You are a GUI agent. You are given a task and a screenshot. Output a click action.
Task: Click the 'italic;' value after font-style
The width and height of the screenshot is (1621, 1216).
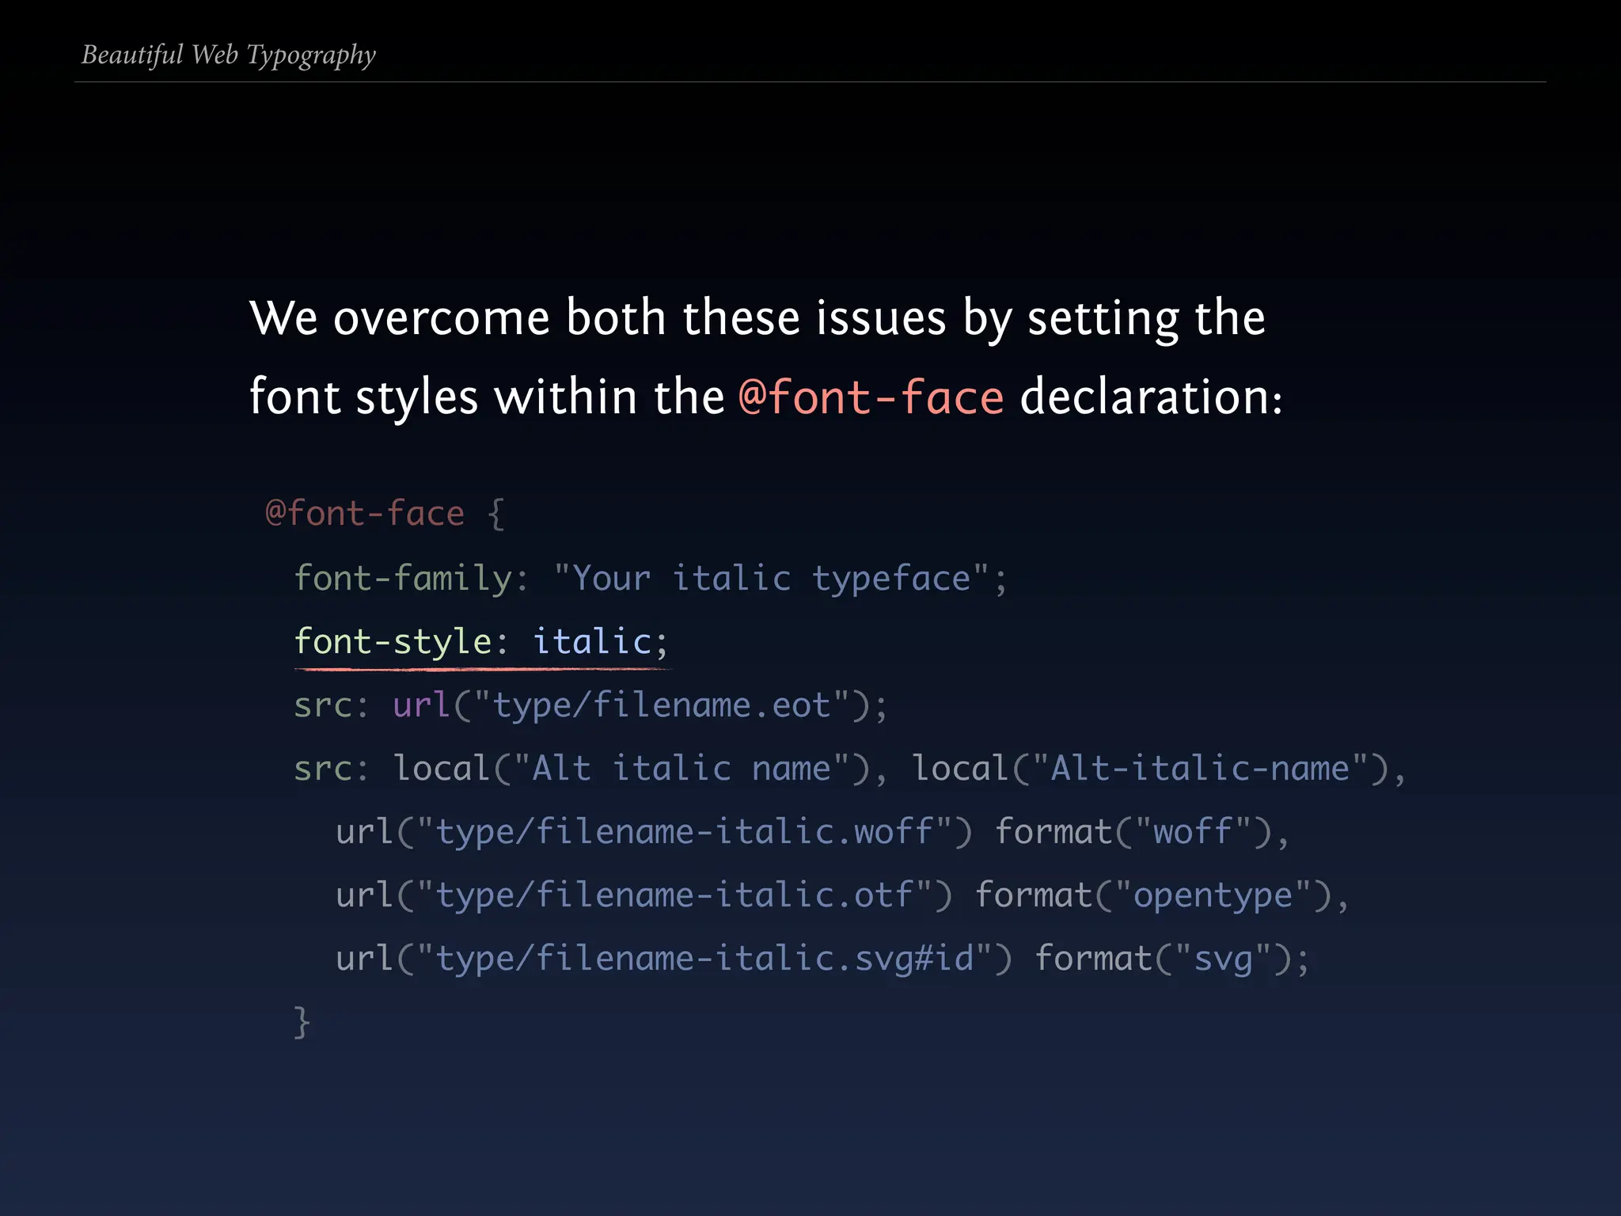click(601, 641)
